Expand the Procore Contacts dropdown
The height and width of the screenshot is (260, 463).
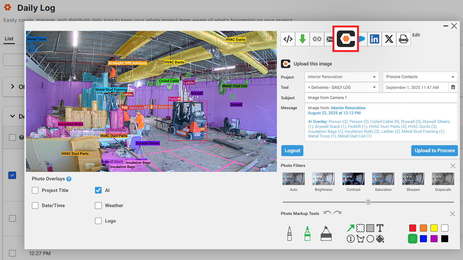420,77
